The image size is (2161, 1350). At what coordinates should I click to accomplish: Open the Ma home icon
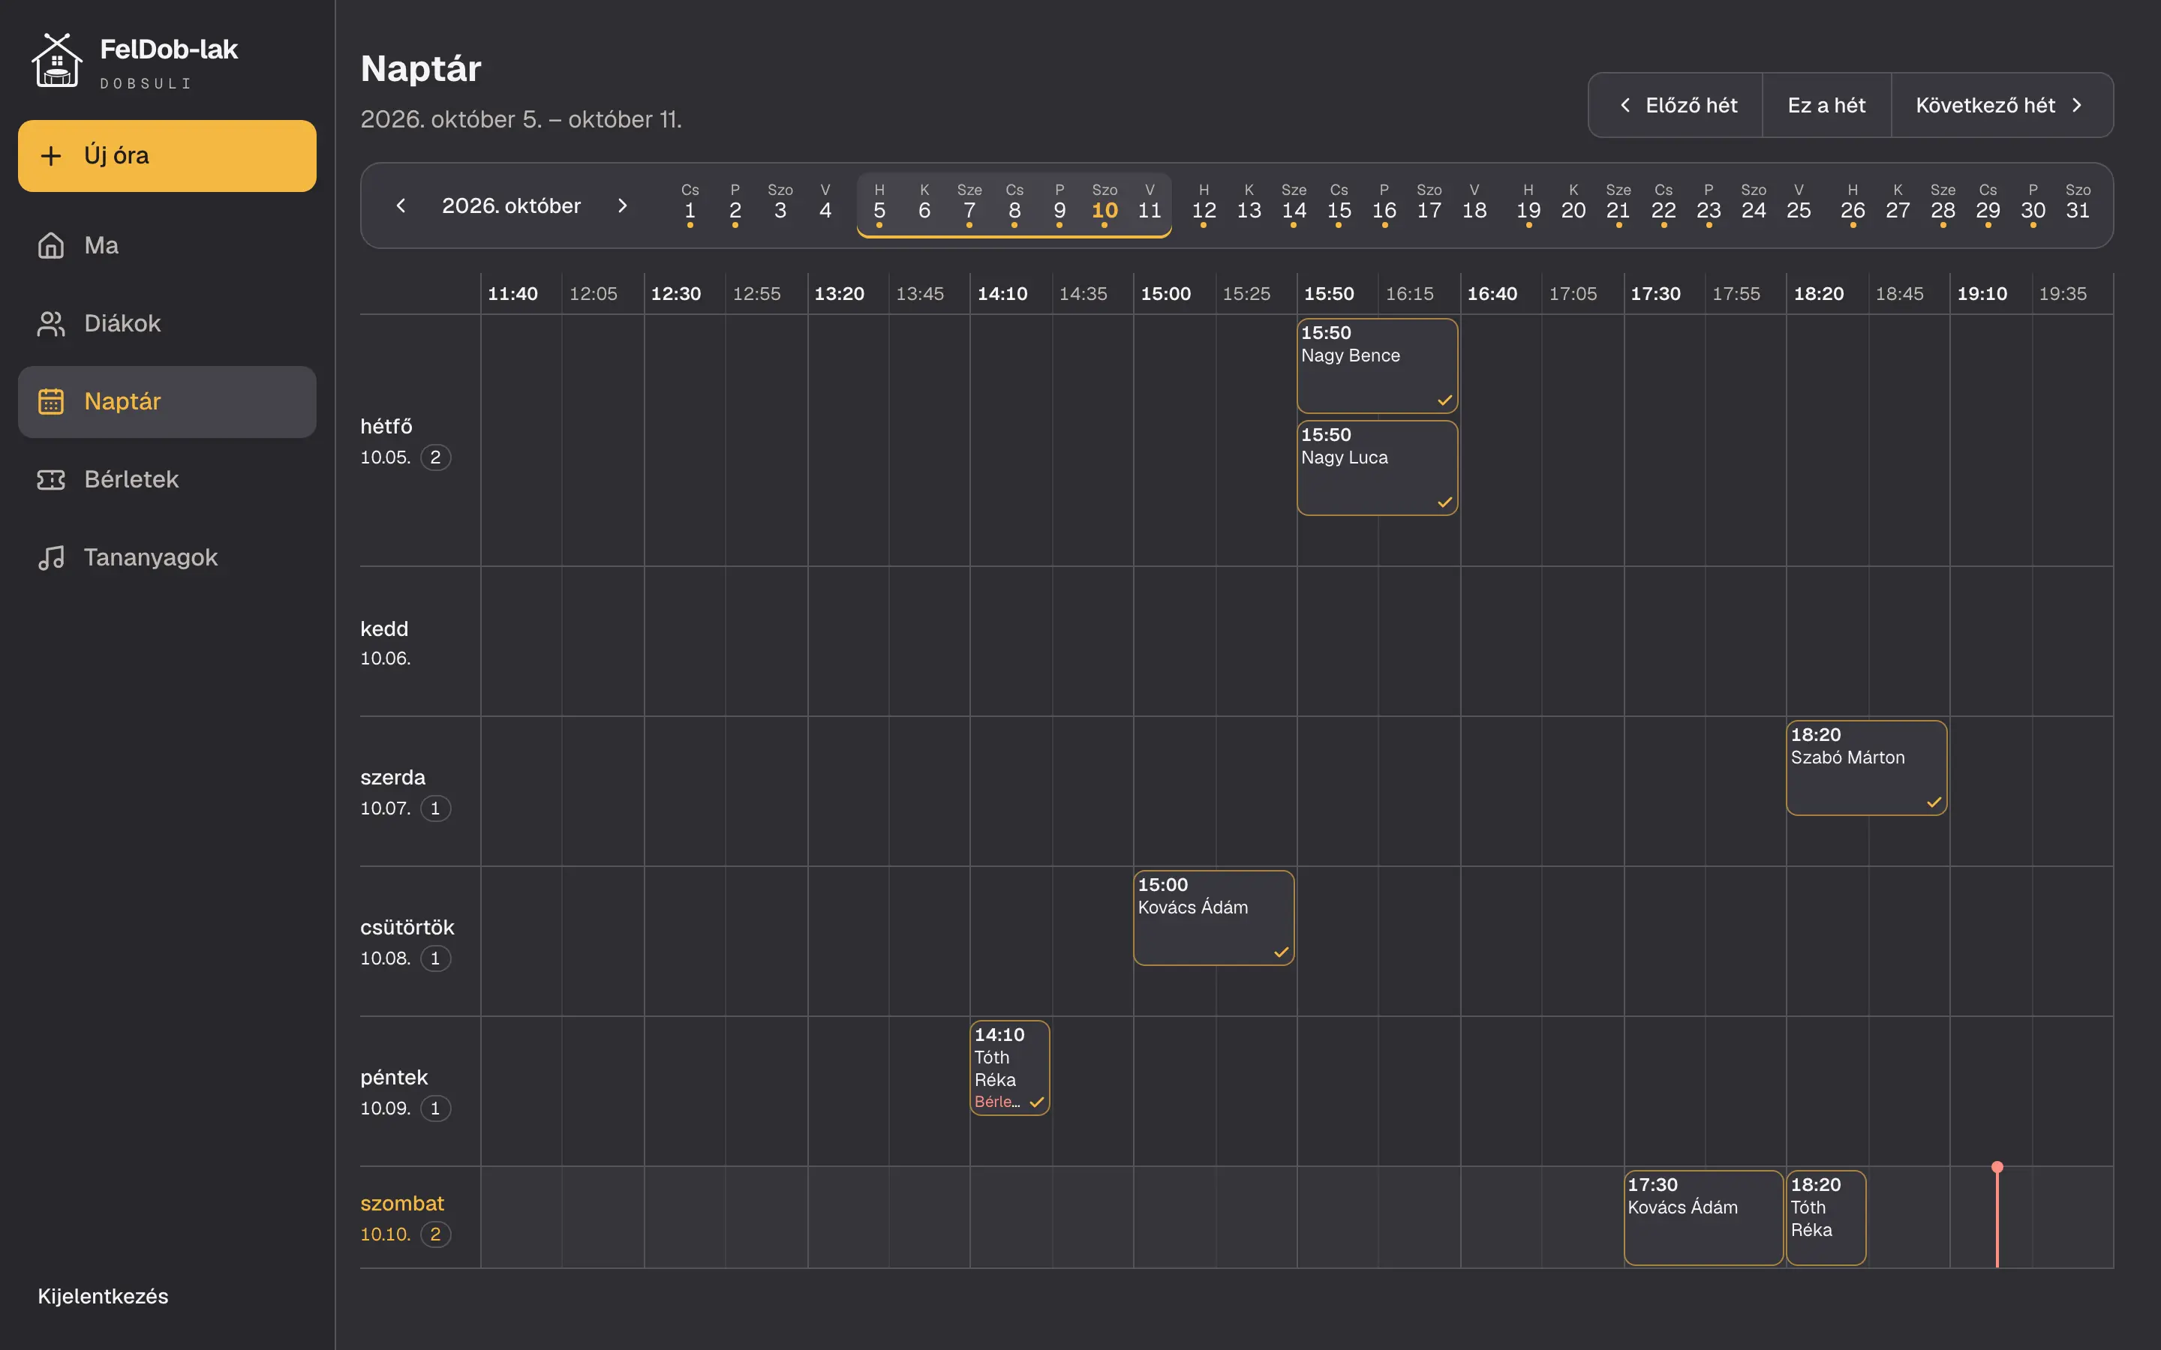point(51,245)
